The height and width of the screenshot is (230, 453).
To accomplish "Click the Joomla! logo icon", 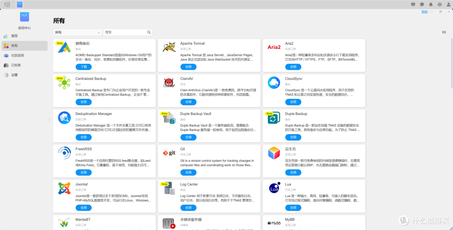I will (65, 188).
